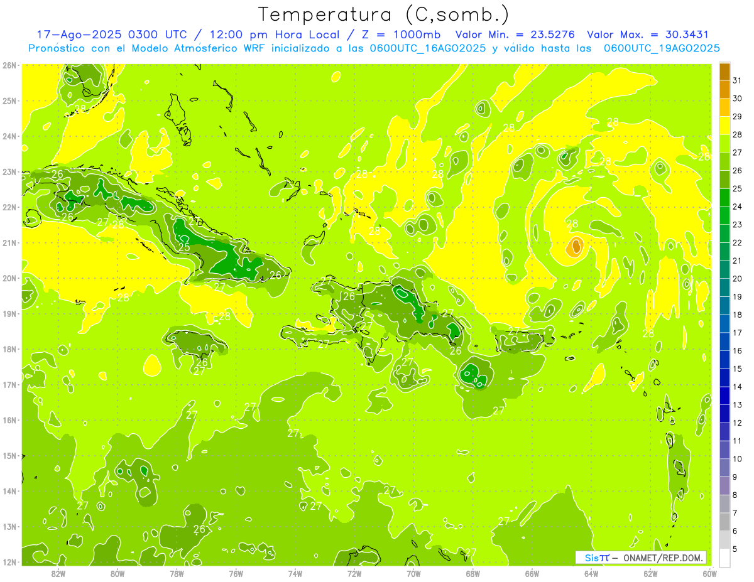This screenshot has height=582, width=754.
Task: Click the legend value 10
Action: [x=738, y=459]
